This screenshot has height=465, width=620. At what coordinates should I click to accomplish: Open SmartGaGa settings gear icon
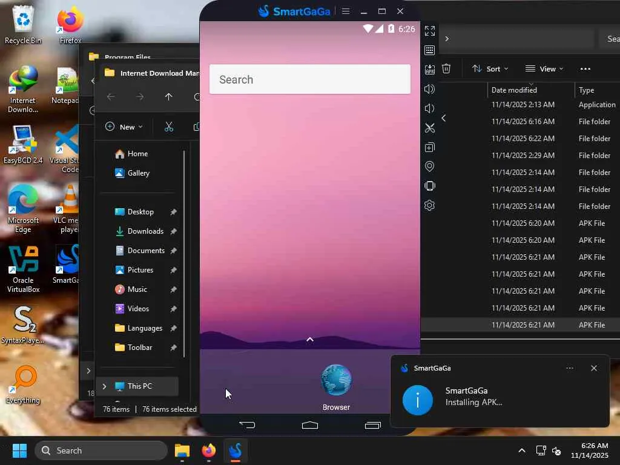pyautogui.click(x=429, y=205)
